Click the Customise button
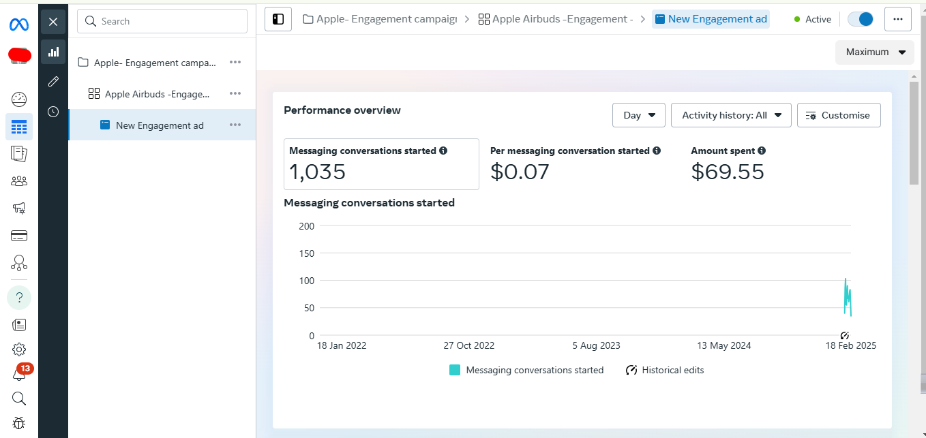Screen dimensions: 926x438 838,115
